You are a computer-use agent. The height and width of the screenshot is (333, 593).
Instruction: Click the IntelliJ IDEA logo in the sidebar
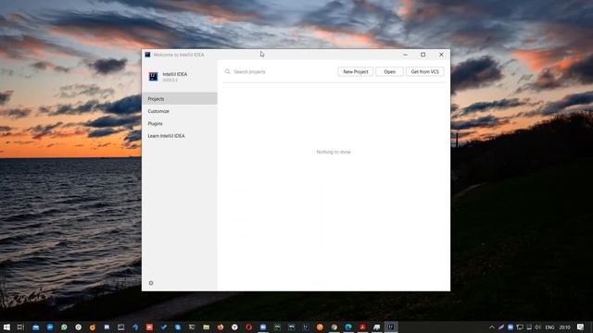tap(153, 77)
